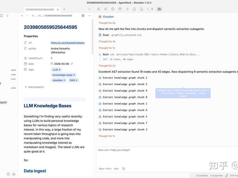This screenshot has width=238, height=178.
Task: Expand Extract knowledge graph chunk 9 subagent
Action: pyautogui.click(x=123, y=91)
